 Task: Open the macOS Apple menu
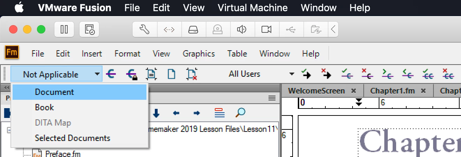tap(19, 8)
